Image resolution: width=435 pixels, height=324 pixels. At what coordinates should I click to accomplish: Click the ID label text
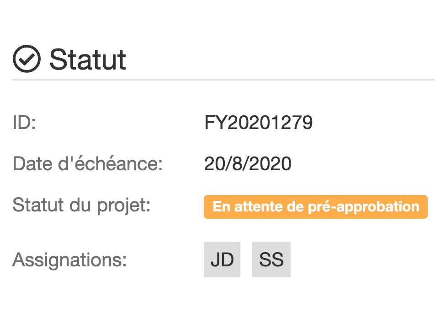23,122
